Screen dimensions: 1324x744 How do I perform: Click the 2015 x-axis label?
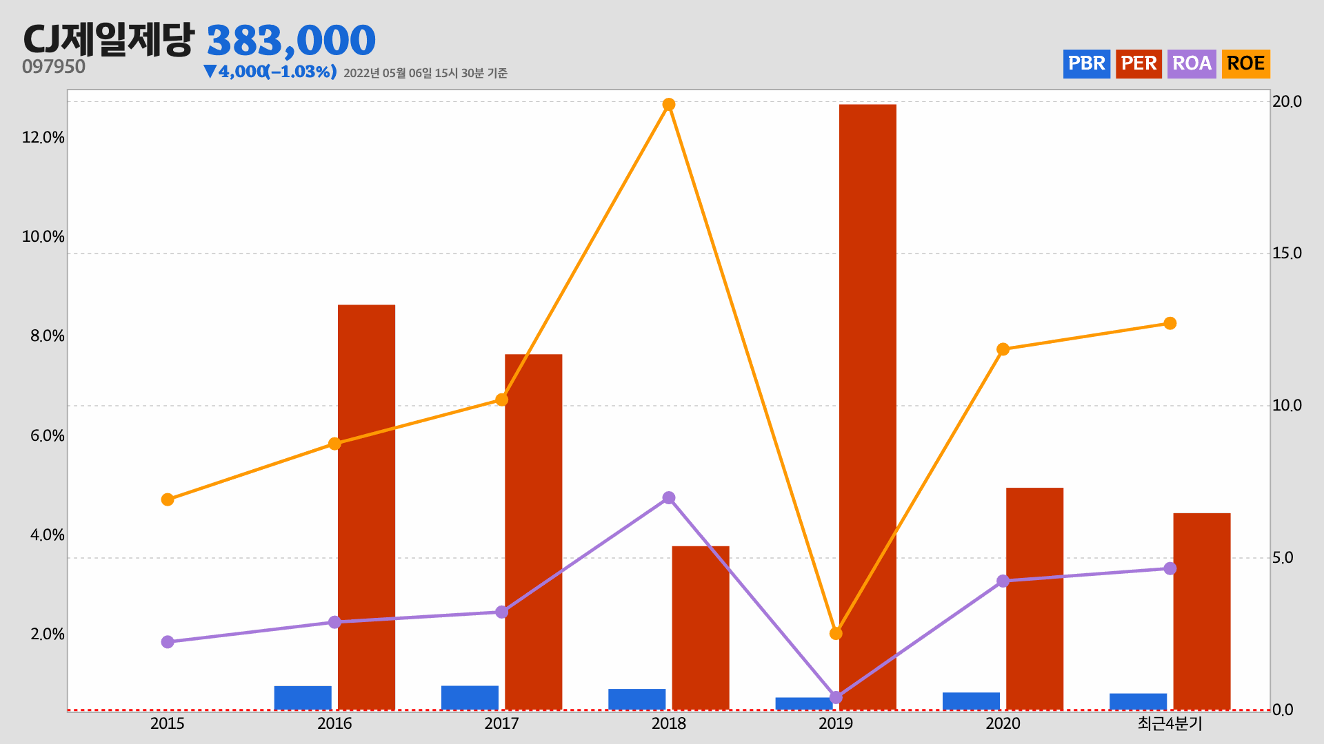point(168,723)
